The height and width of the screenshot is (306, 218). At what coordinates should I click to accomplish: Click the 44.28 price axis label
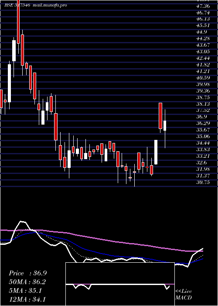click(203, 38)
